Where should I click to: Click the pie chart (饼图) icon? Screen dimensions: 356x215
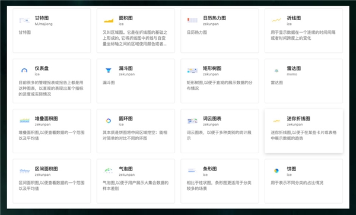[x=276, y=170]
